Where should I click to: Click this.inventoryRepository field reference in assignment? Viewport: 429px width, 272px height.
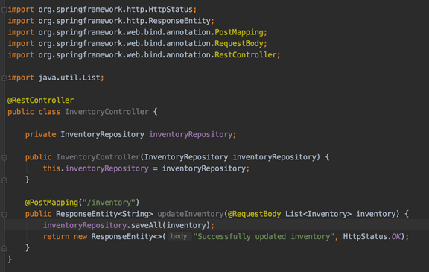tap(107, 168)
